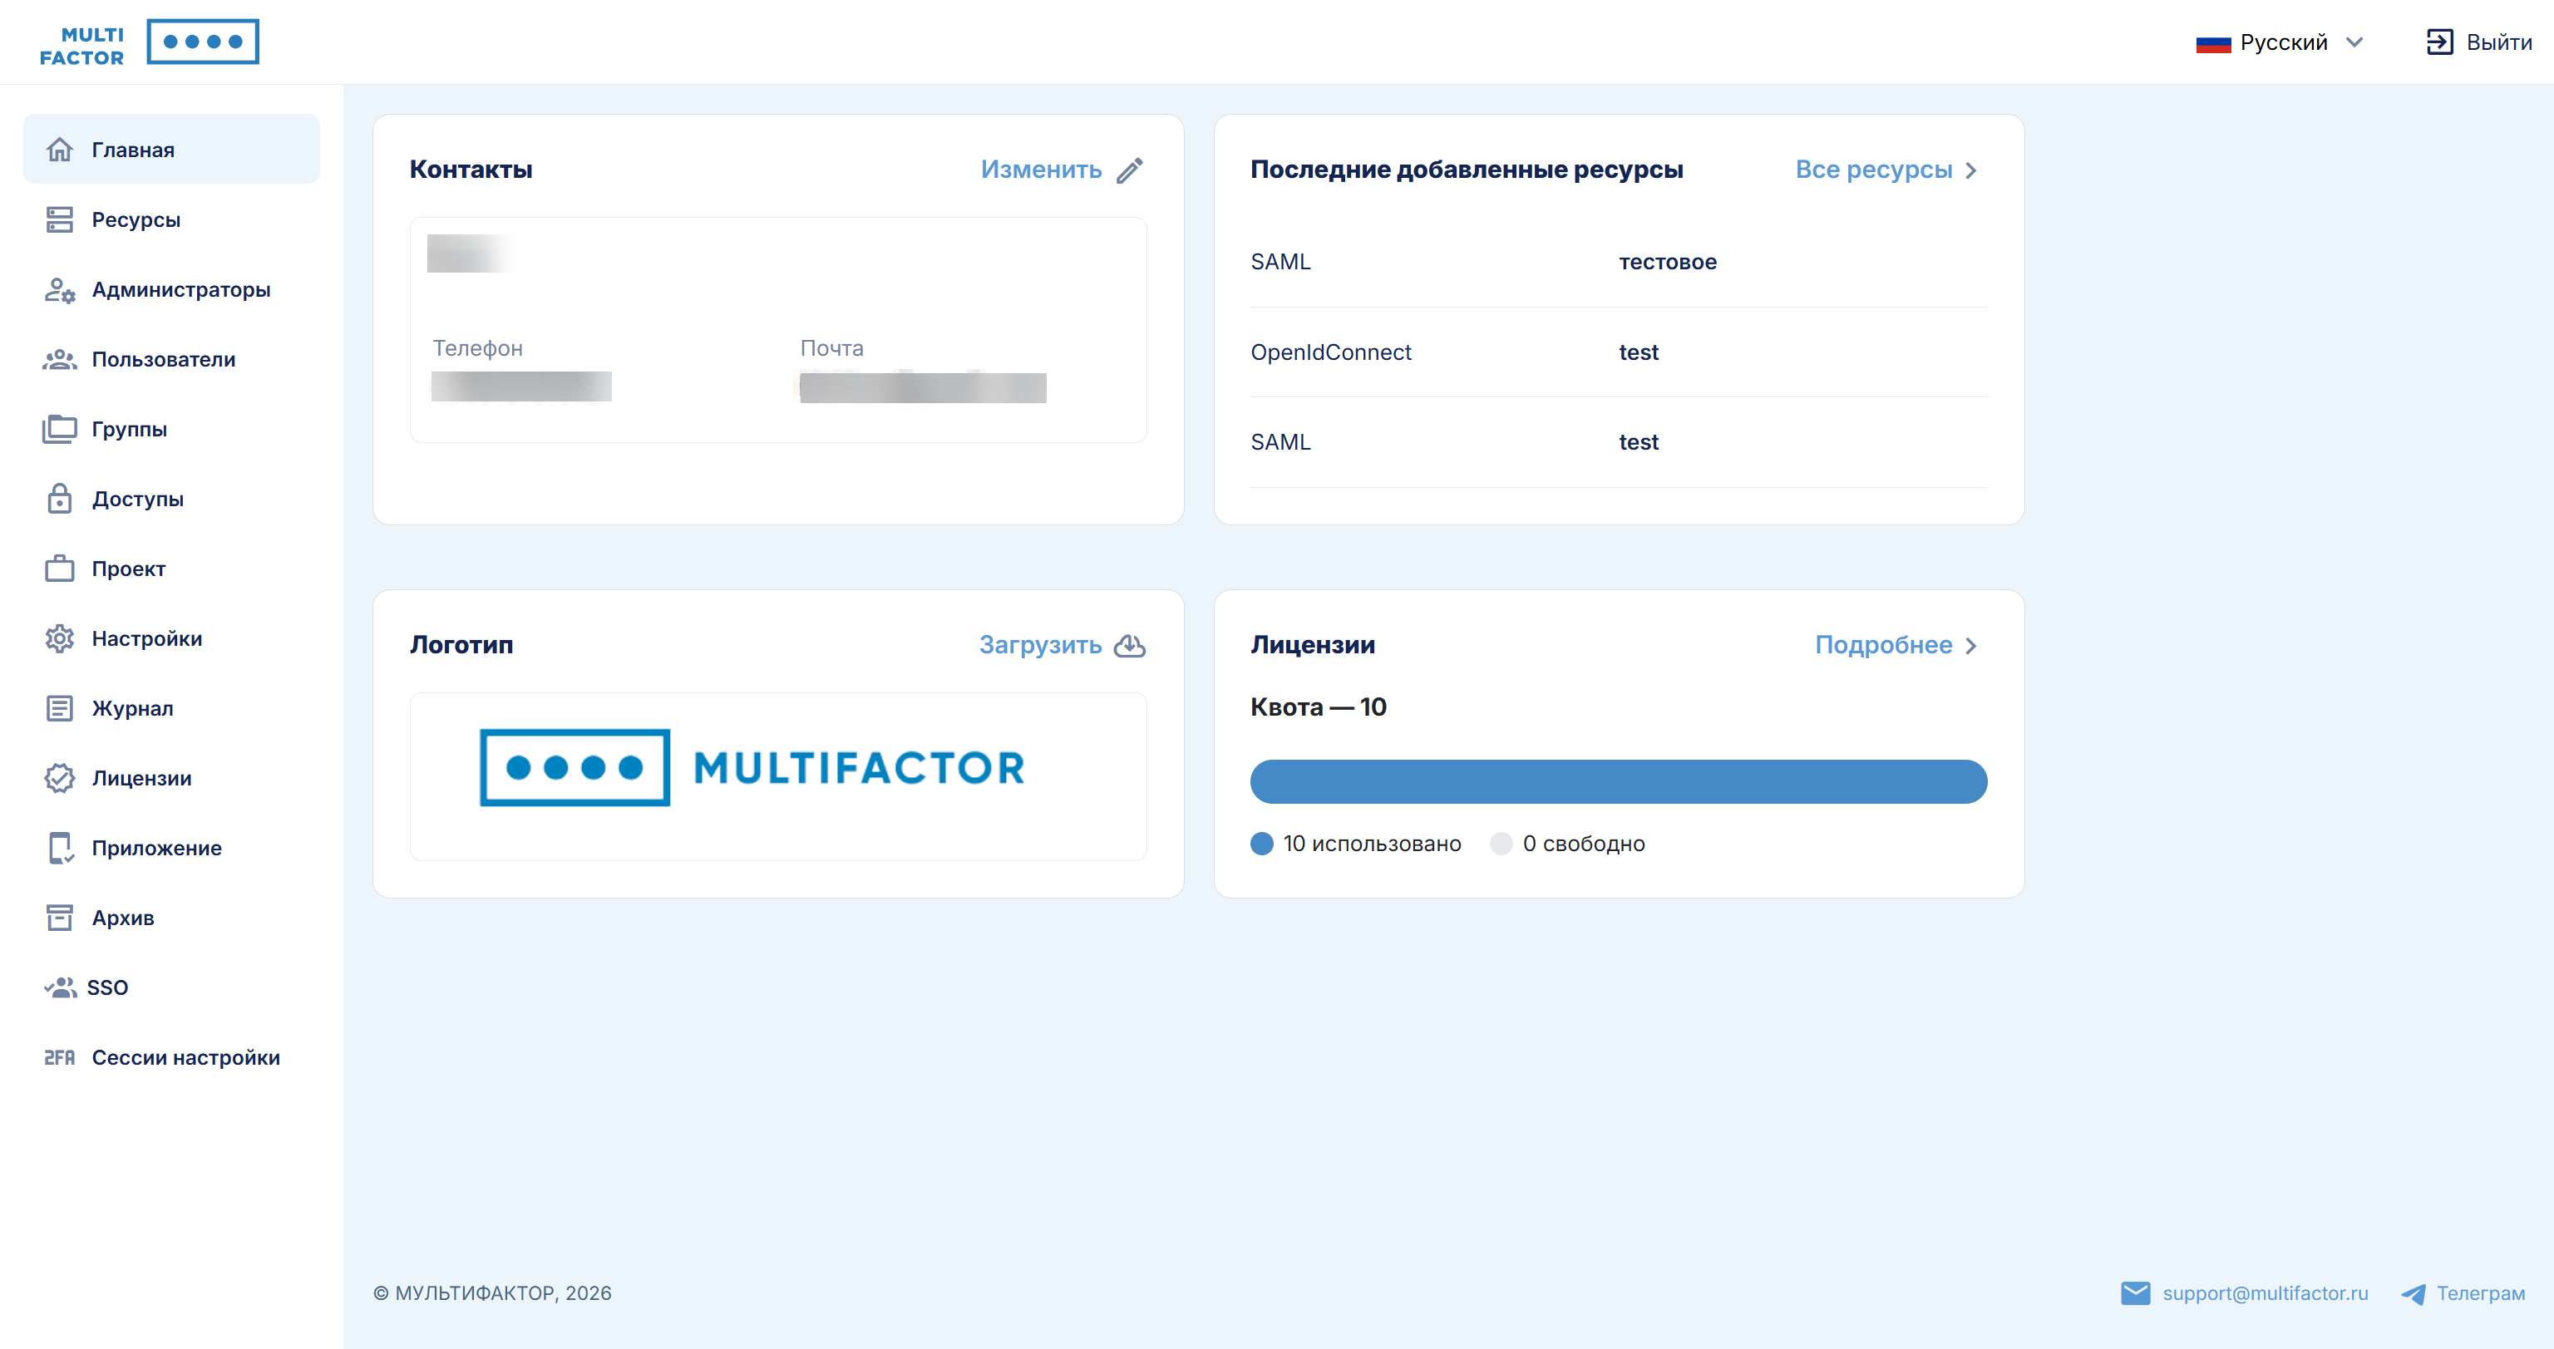Open Пользователи in the sidebar
The height and width of the screenshot is (1349, 2554).
[x=164, y=360]
